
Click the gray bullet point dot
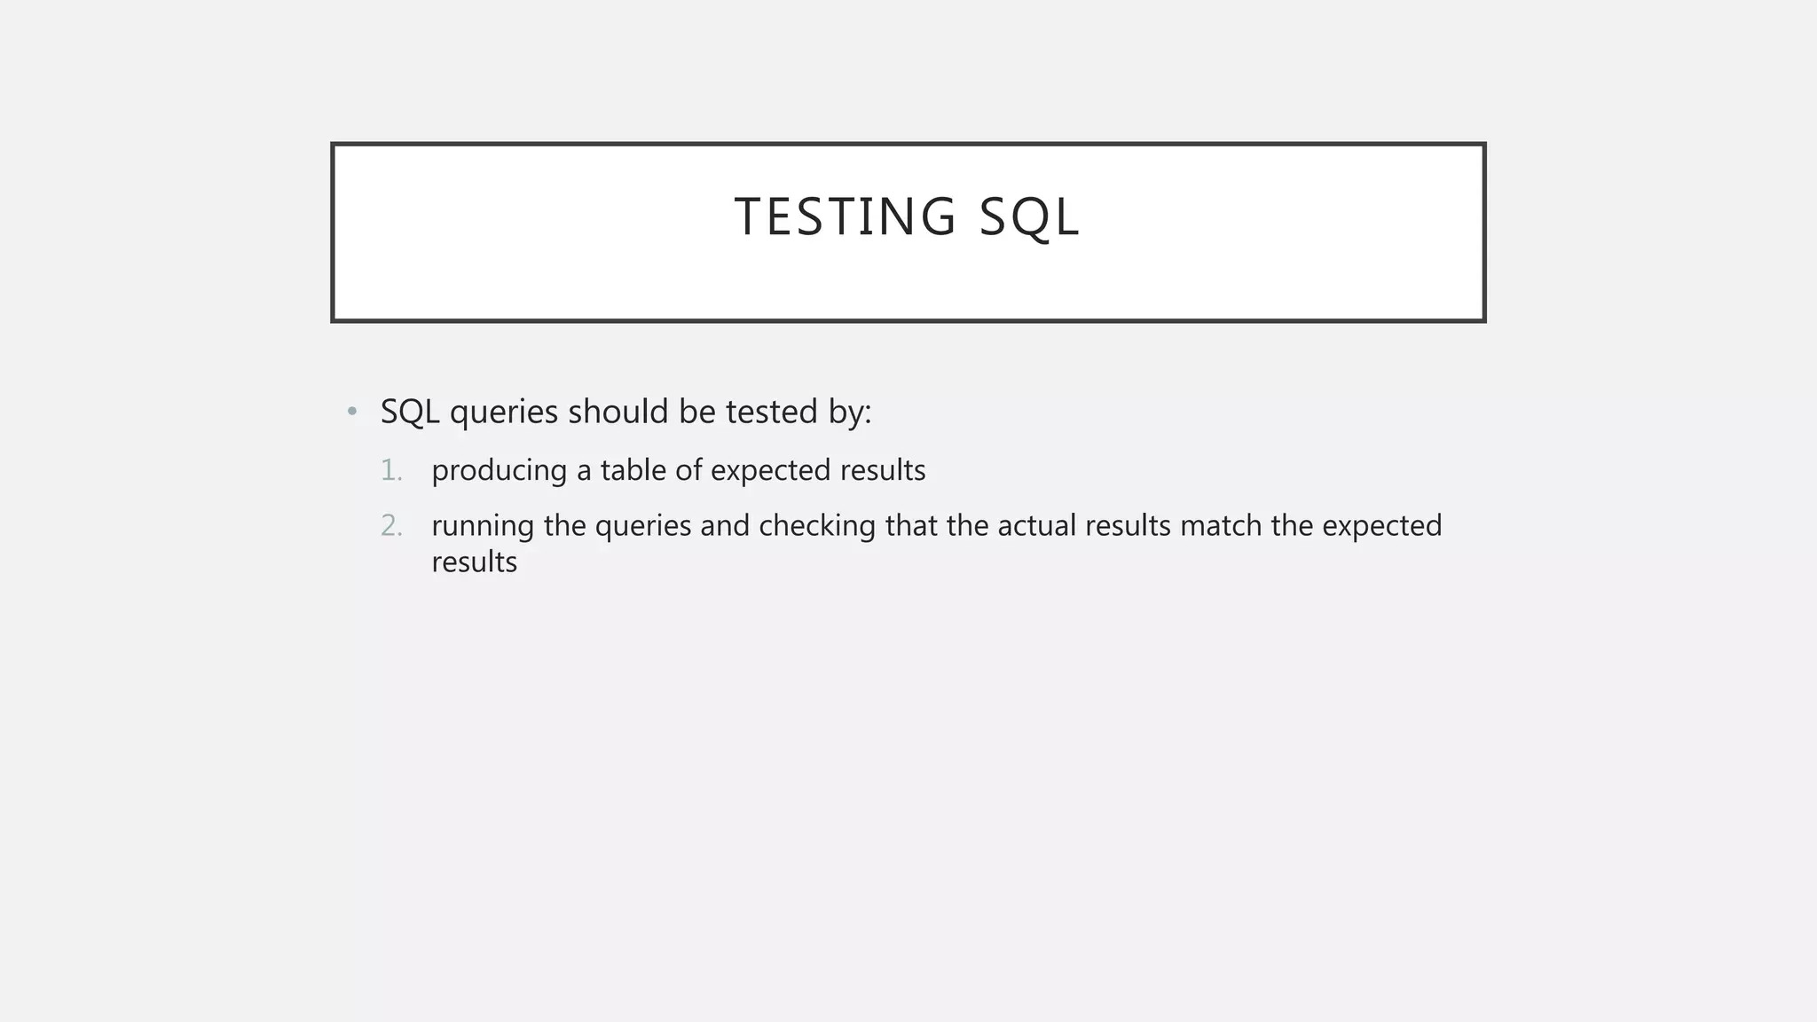coord(352,412)
